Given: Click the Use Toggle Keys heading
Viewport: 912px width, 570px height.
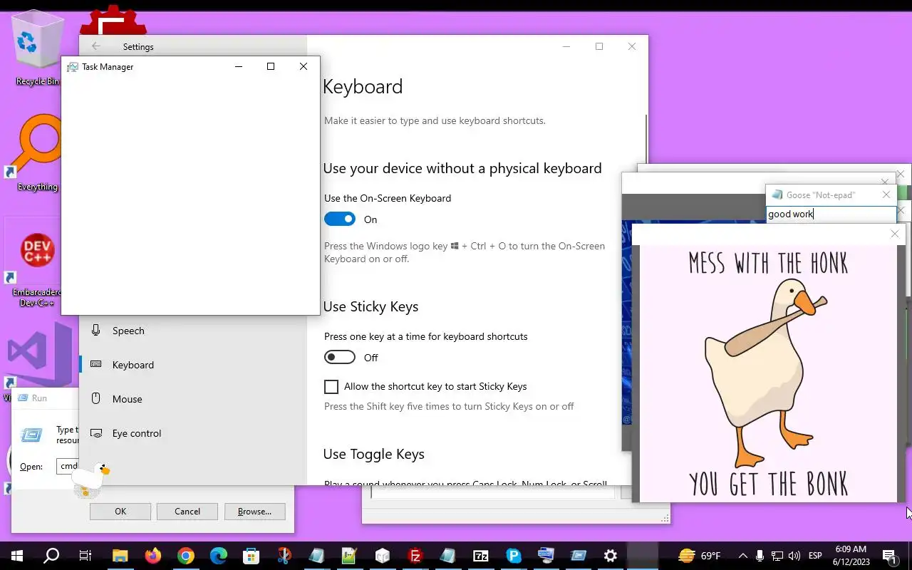Looking at the screenshot, I should 373,455.
